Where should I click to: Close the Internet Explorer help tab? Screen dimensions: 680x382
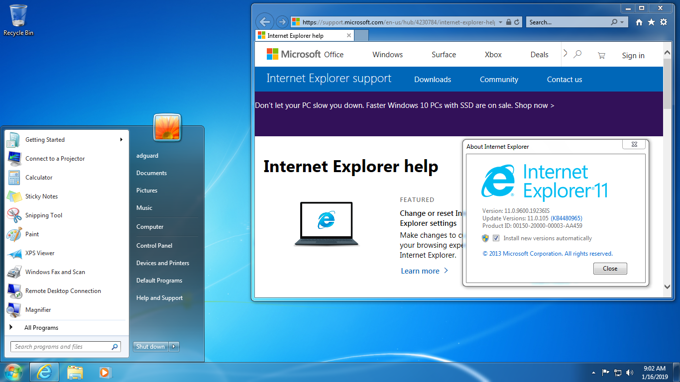349,35
